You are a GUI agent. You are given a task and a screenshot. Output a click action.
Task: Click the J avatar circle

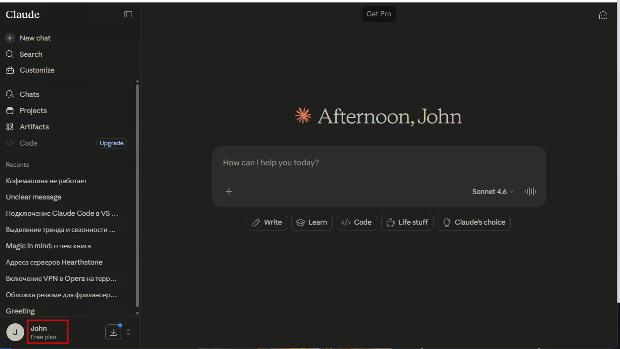coord(15,332)
